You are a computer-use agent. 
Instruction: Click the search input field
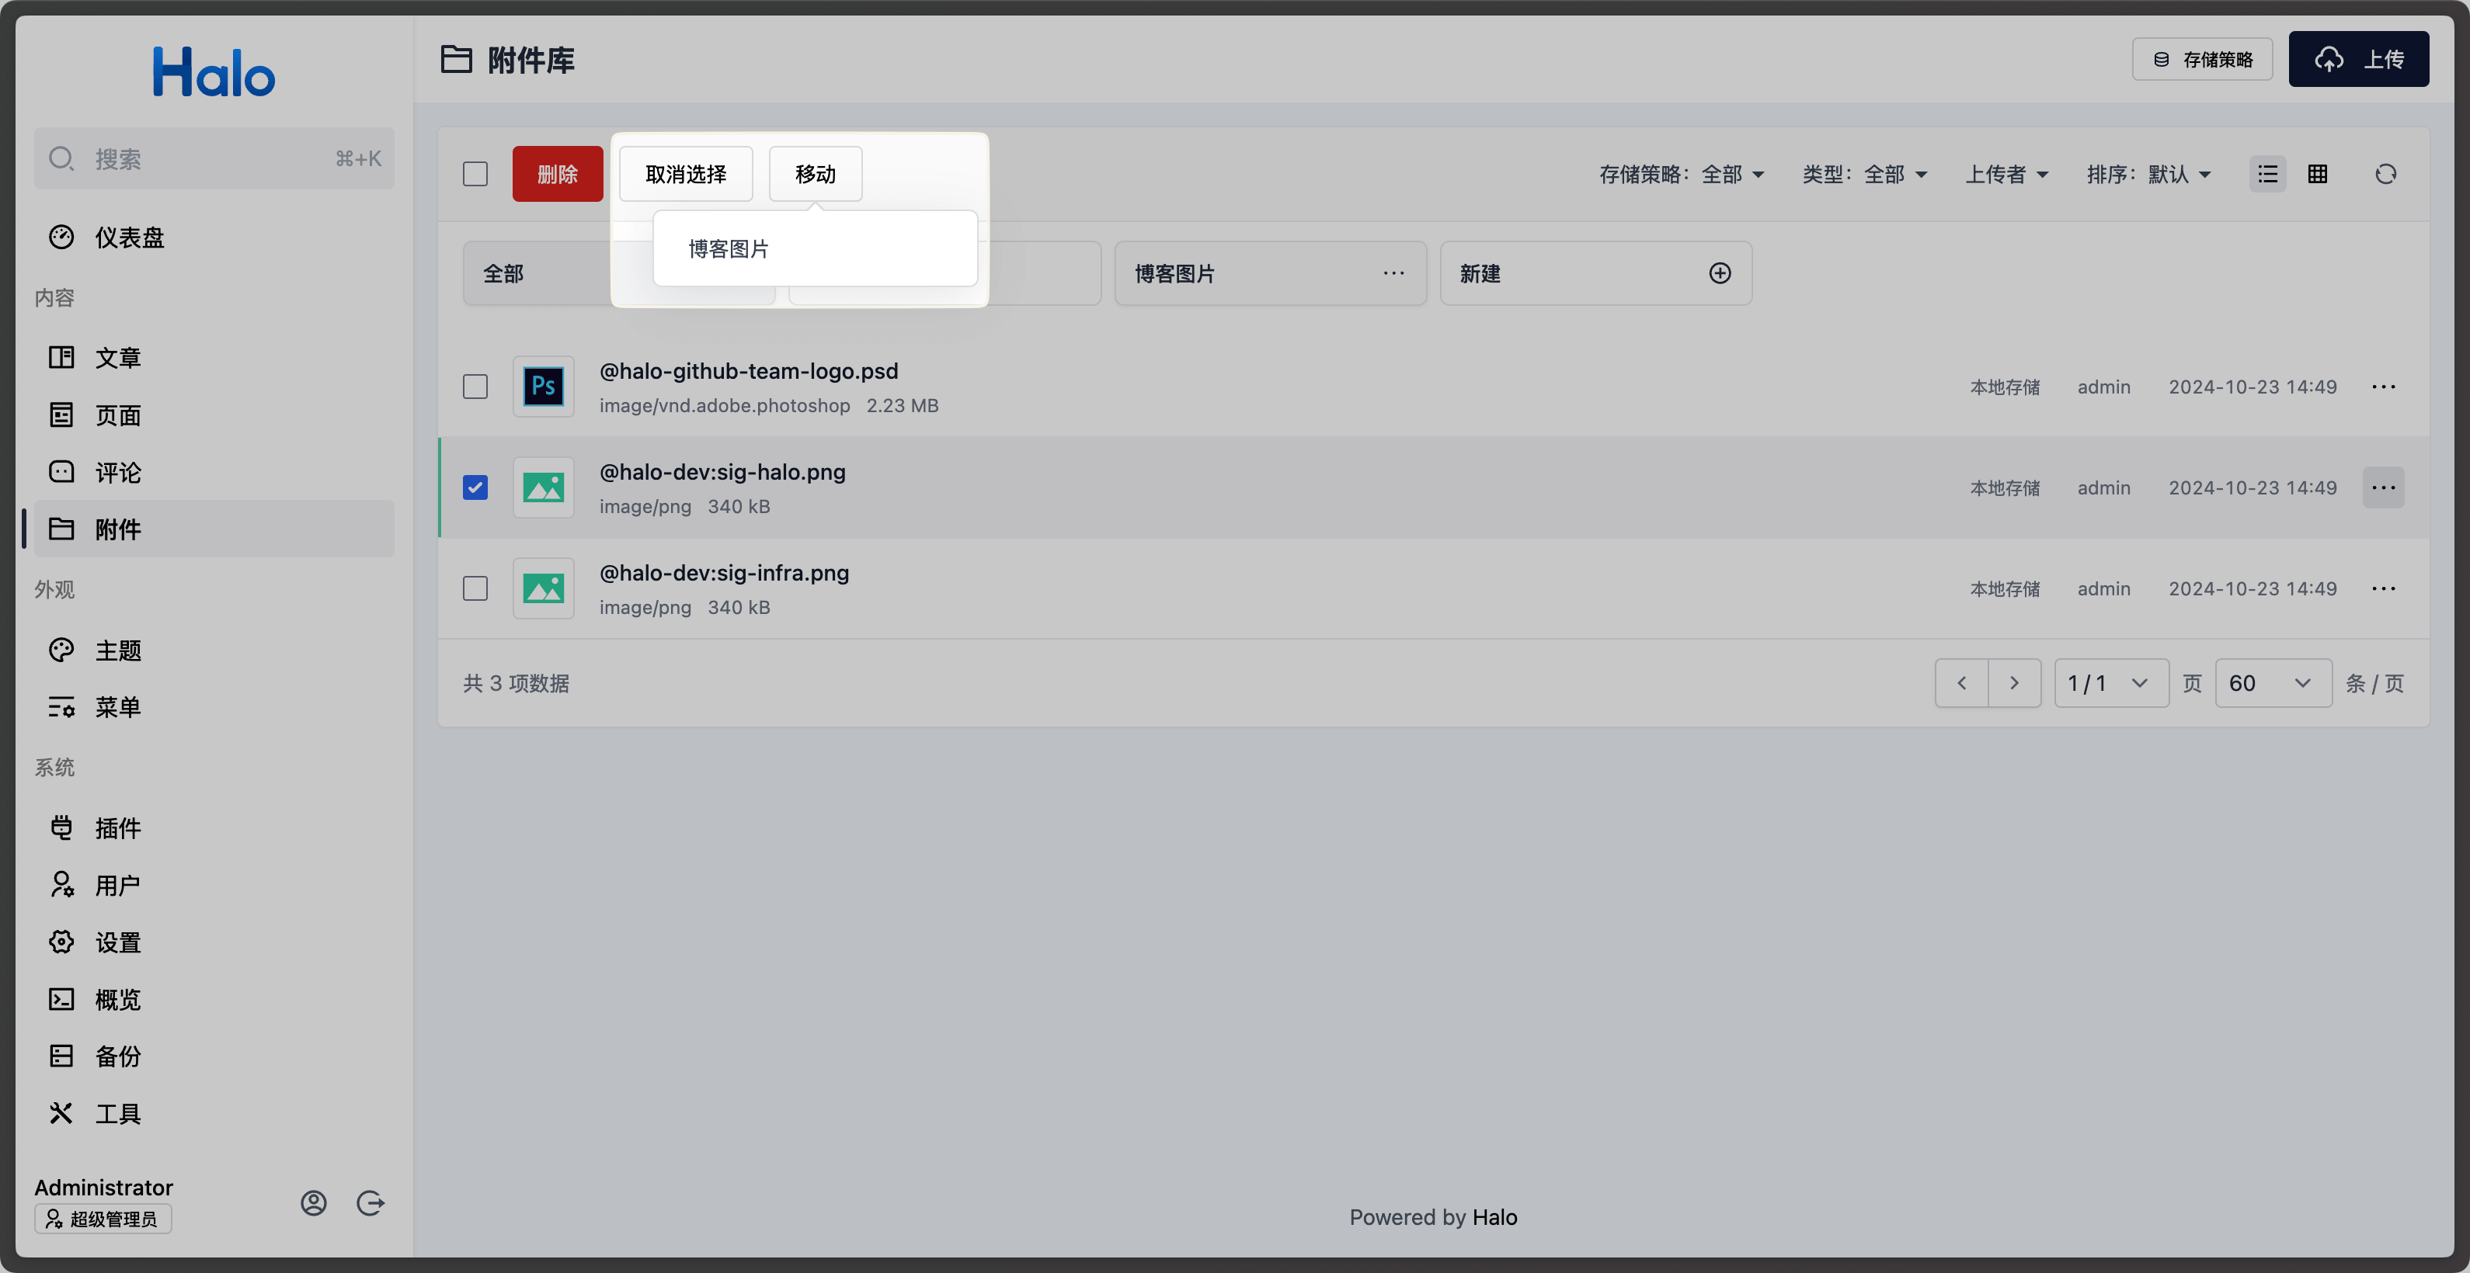coord(213,158)
